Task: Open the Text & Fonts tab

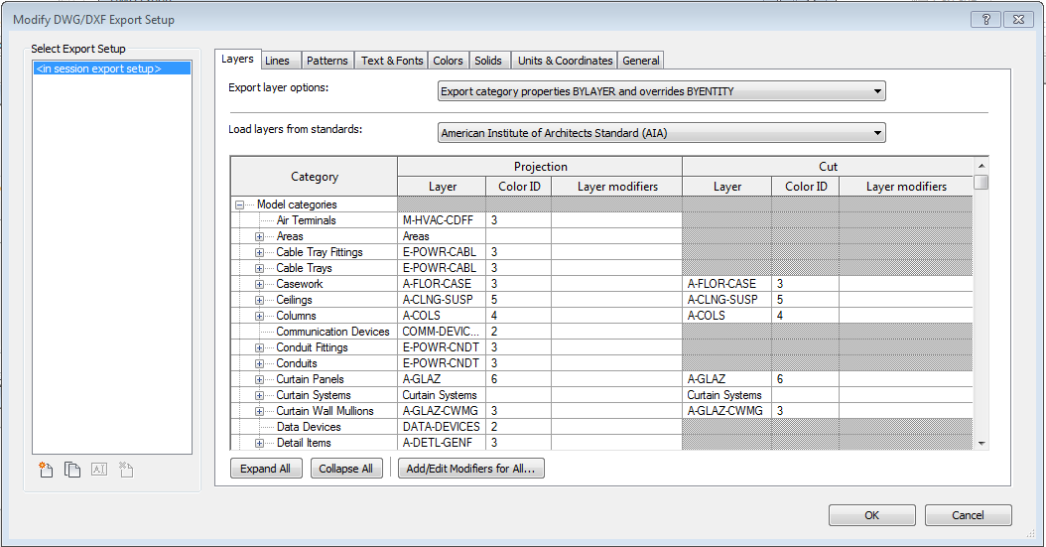Action: click(392, 61)
